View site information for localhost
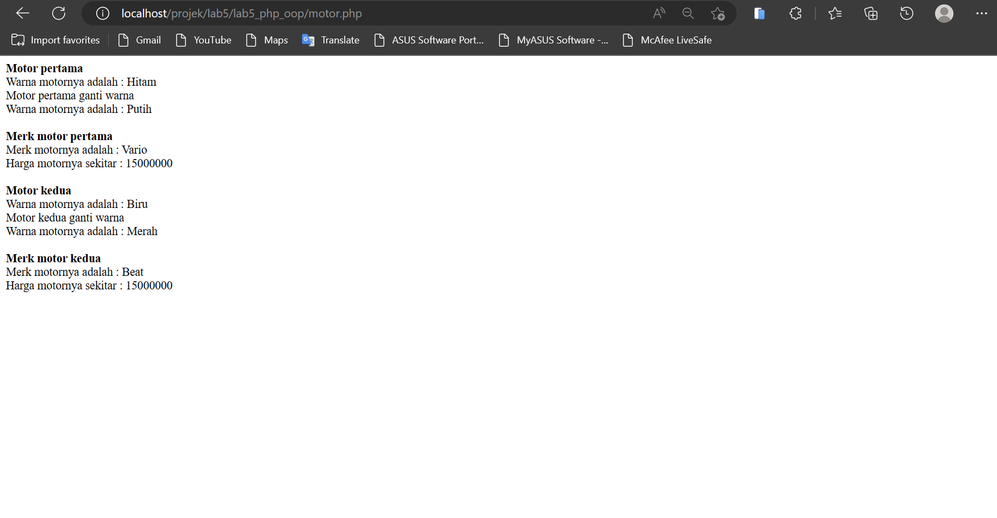 point(102,13)
